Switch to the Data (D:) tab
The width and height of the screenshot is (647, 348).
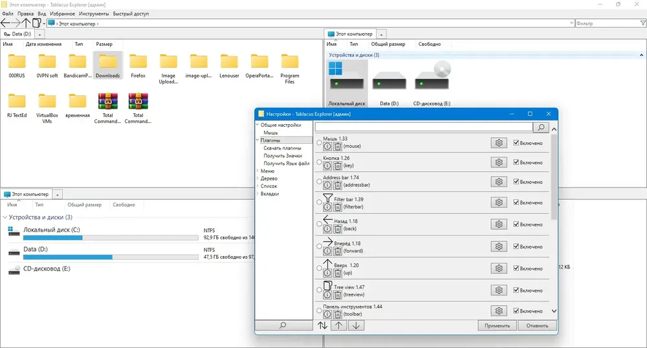pyautogui.click(x=17, y=34)
